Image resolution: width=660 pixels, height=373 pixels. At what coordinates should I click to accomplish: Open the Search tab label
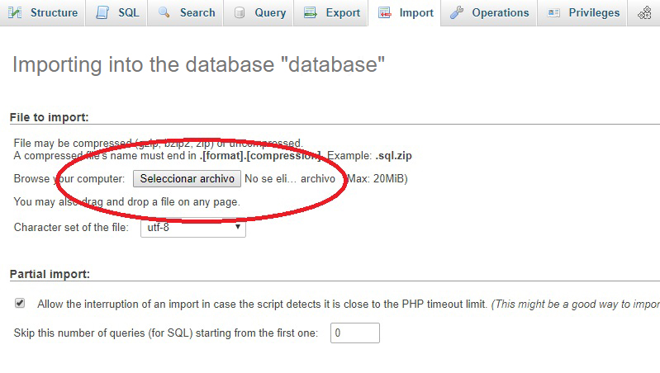click(x=197, y=12)
